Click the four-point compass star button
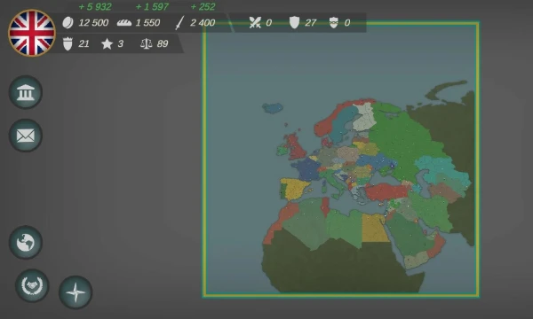 pos(76,292)
